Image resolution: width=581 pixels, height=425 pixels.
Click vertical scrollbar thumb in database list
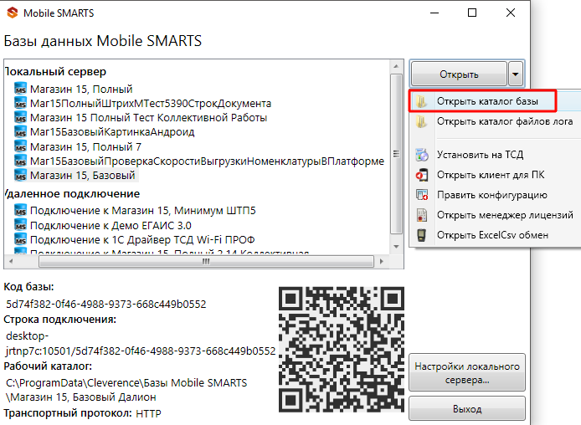[x=396, y=154]
